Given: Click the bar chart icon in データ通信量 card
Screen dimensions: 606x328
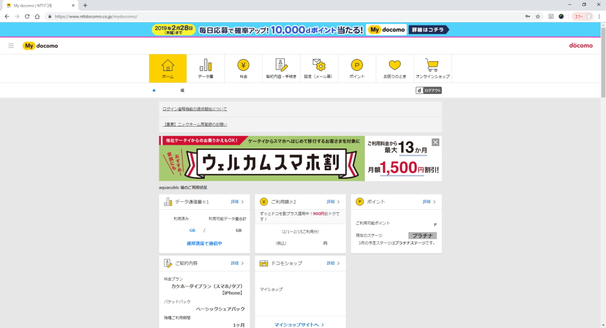Looking at the screenshot, I should tap(168, 202).
